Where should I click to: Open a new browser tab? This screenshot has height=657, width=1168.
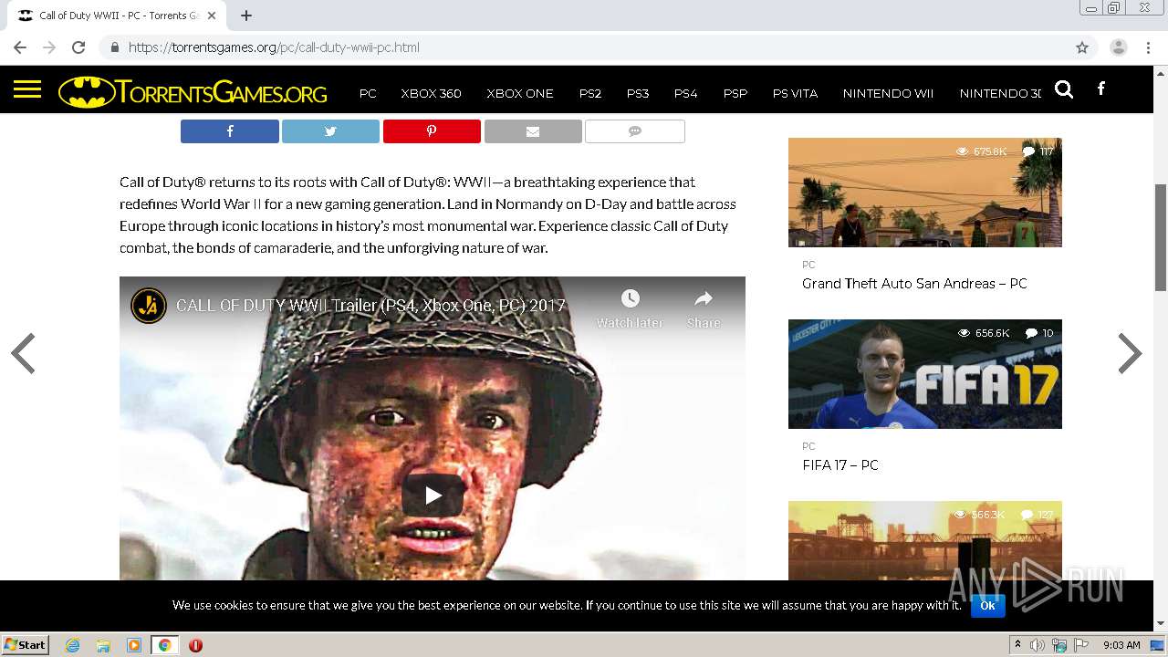pyautogui.click(x=246, y=16)
